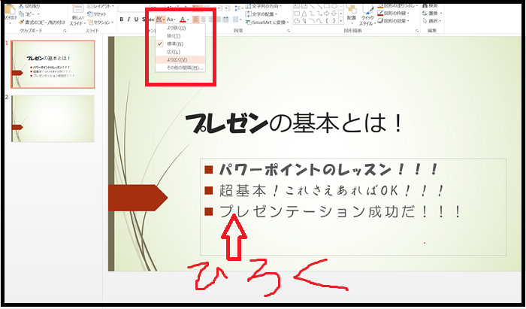The height and width of the screenshot is (309, 526).
Task: Click the Change Case Aa icon
Action: click(x=170, y=20)
